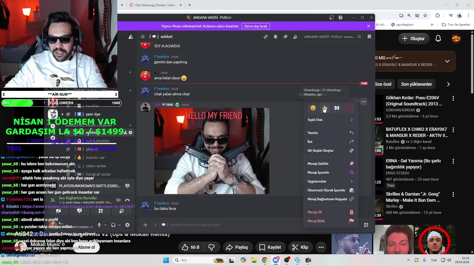Click YouTube Kaydet button
The height and width of the screenshot is (266, 474).
270,247
